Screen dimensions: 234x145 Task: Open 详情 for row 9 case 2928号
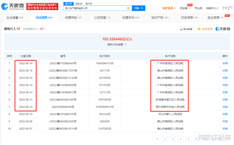(225, 121)
